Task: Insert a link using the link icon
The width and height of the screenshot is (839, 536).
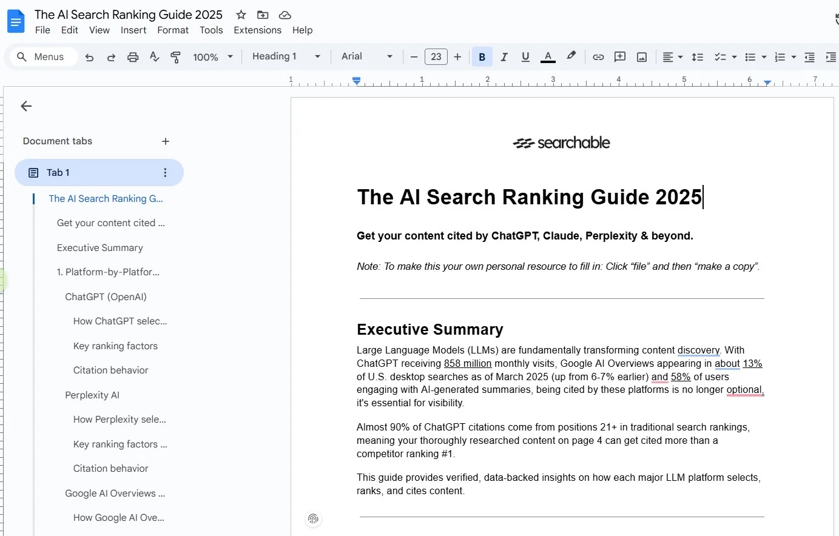Action: point(598,56)
